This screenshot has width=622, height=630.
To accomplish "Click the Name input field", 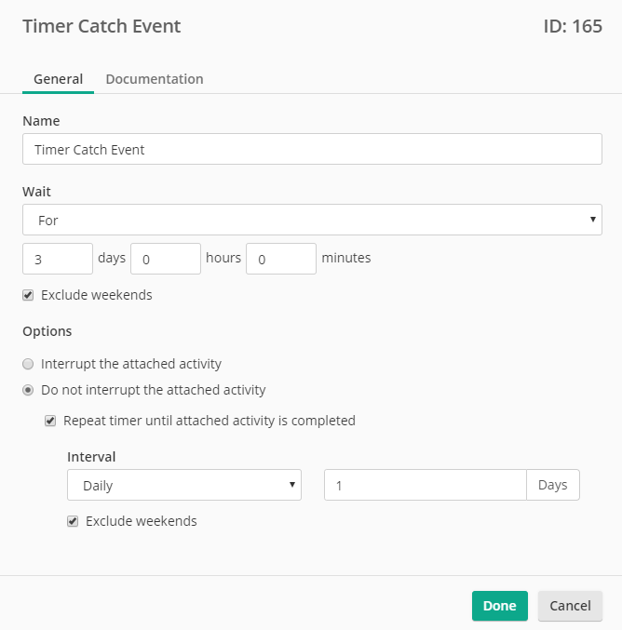I will (x=312, y=149).
